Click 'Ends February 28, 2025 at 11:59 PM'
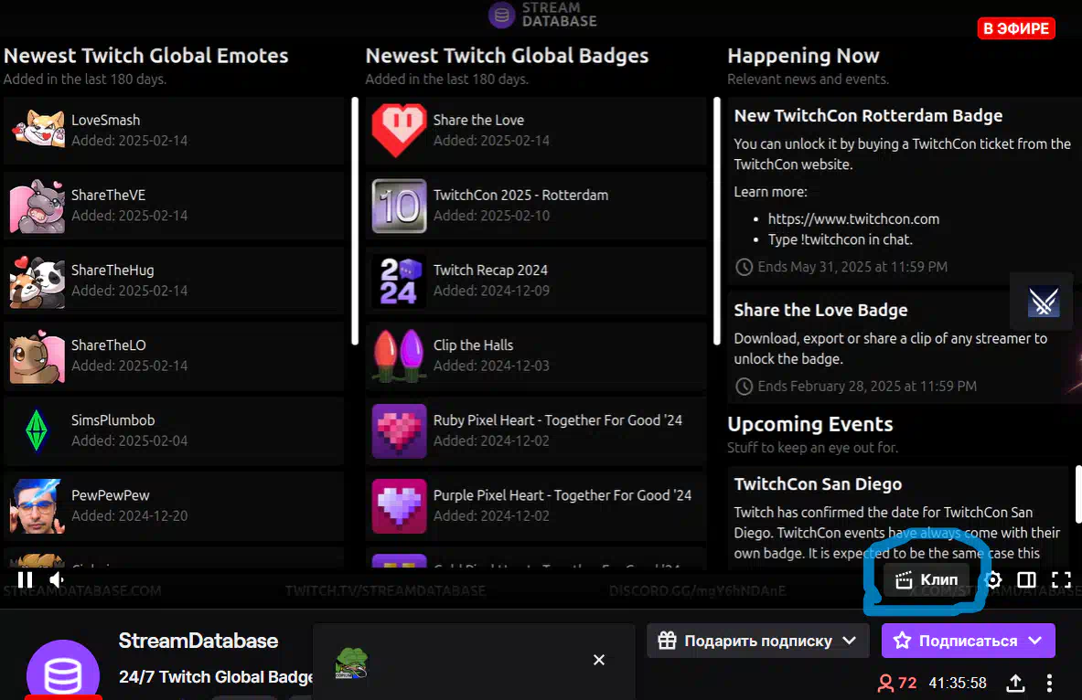This screenshot has height=700, width=1082. pyautogui.click(x=867, y=387)
